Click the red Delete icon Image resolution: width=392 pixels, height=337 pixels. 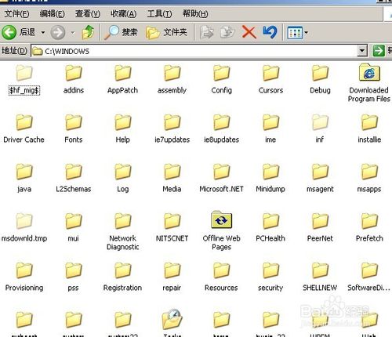point(249,32)
